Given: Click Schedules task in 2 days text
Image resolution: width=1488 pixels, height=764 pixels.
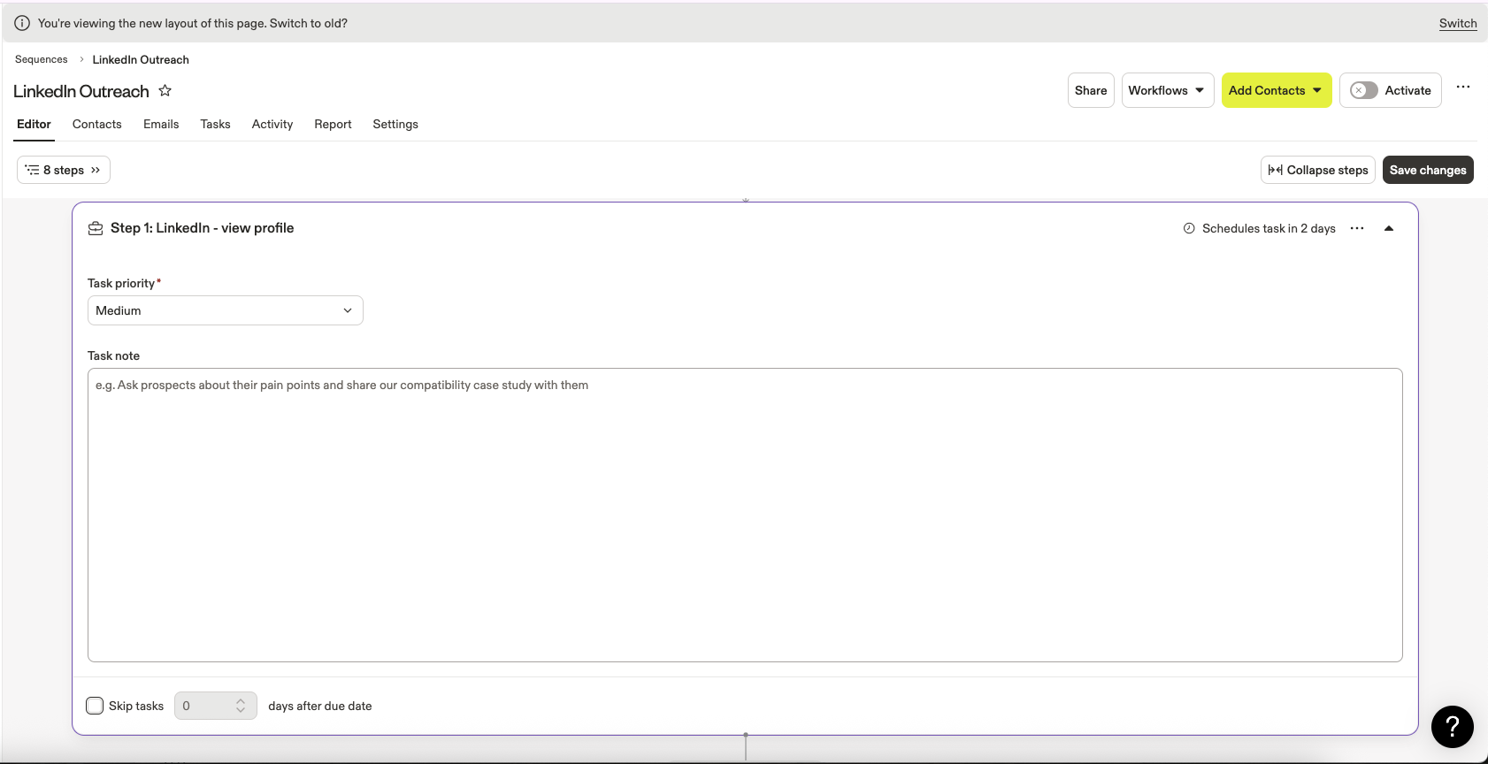Looking at the screenshot, I should pos(1269,228).
